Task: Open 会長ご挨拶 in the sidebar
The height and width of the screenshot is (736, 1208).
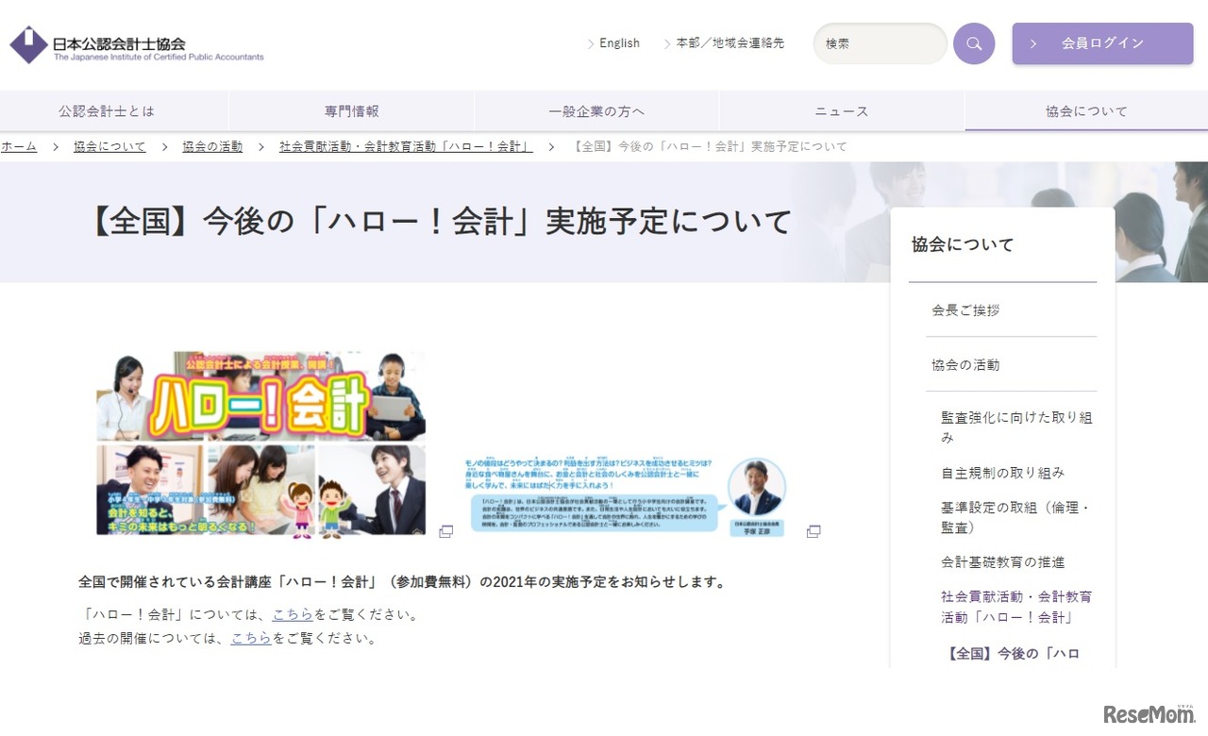Action: 965,310
